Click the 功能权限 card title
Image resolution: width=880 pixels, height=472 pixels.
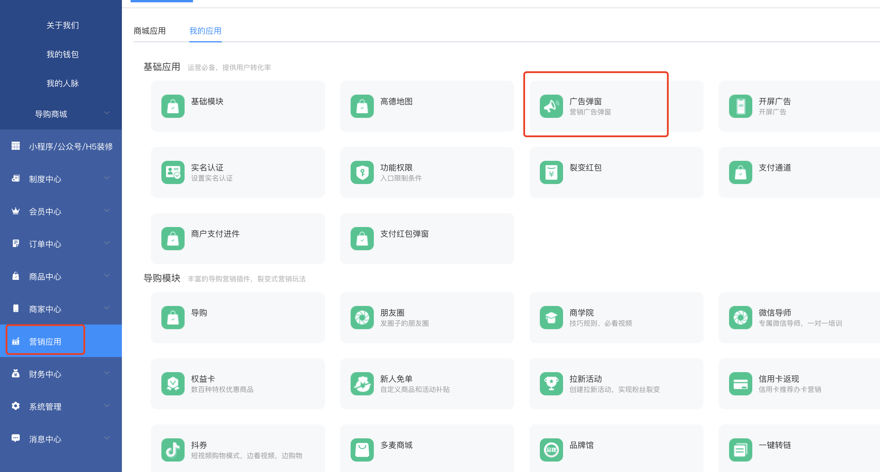pos(396,167)
